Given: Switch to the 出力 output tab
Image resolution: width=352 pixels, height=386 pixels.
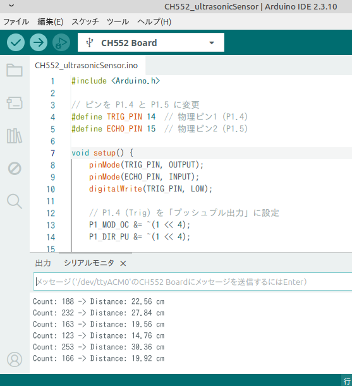Looking at the screenshot, I should [43, 263].
